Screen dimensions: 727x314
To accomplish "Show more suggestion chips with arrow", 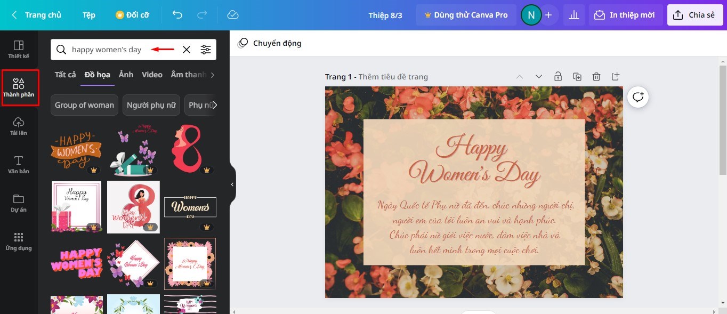I will (215, 105).
